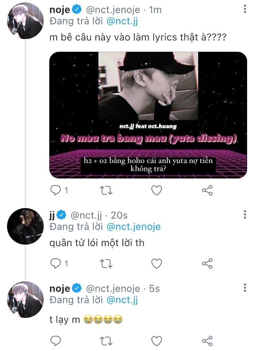This screenshot has height=351, width=264.
Task: Open more options on noje's first tweet
Action: coord(245,9)
